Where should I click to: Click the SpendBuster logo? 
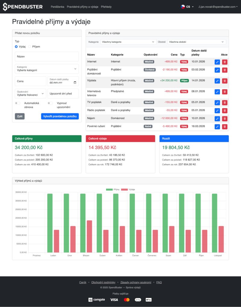pos(22,6)
